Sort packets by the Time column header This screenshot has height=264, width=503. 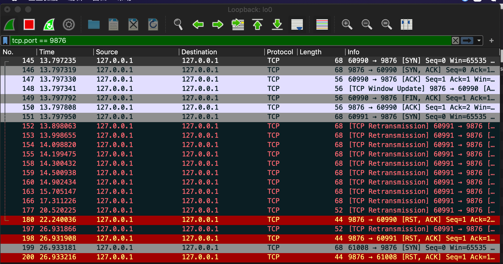[65, 52]
